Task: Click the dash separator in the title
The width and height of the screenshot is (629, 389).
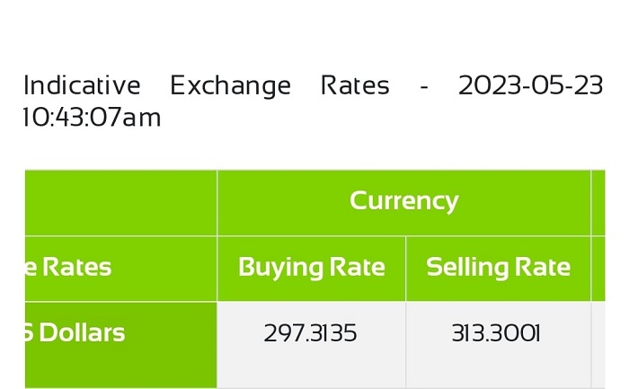Action: click(424, 86)
